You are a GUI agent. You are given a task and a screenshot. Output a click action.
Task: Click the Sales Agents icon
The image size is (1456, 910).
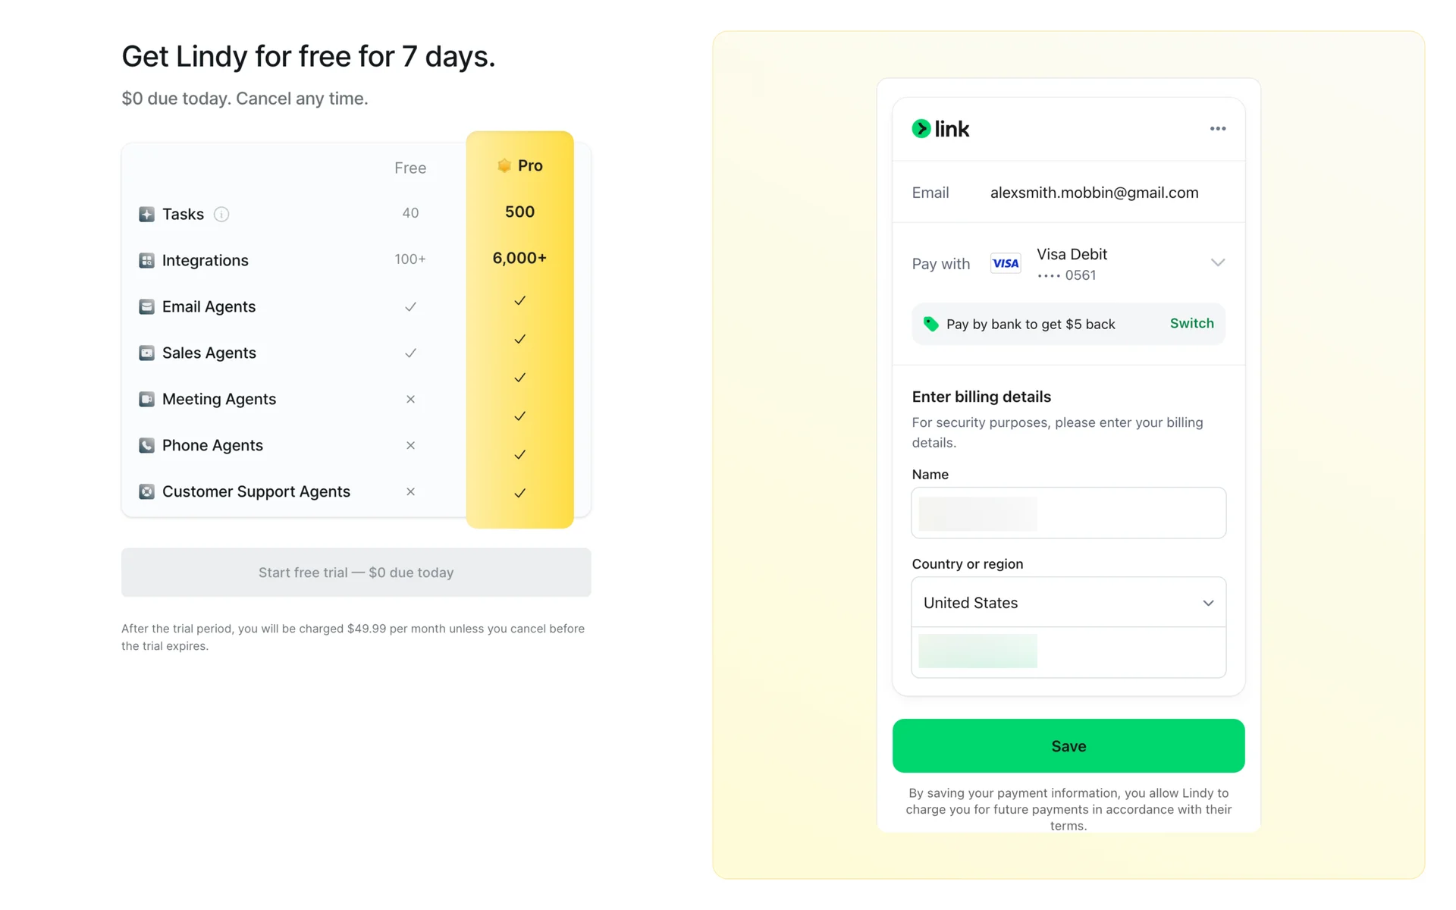146,353
